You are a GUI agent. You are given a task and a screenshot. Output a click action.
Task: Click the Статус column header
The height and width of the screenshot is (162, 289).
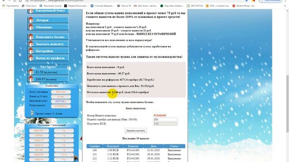174,146
